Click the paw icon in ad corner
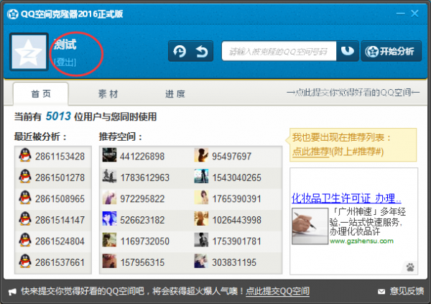 410,267
